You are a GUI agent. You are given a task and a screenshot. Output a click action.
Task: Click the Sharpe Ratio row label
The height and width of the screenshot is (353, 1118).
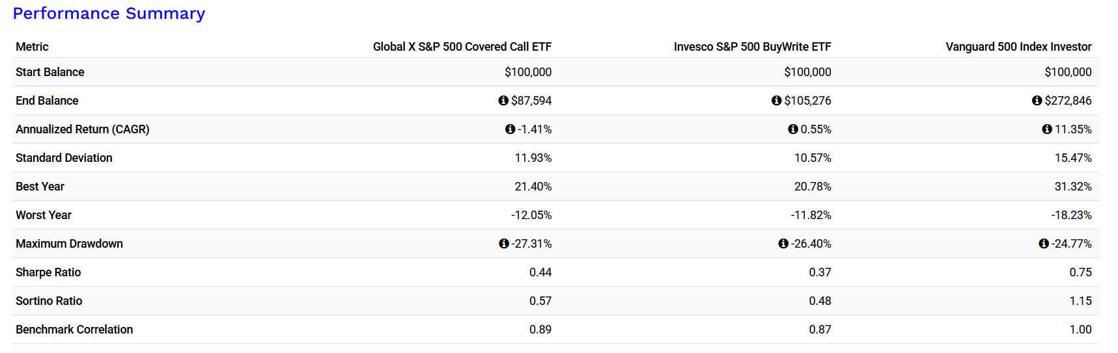48,272
